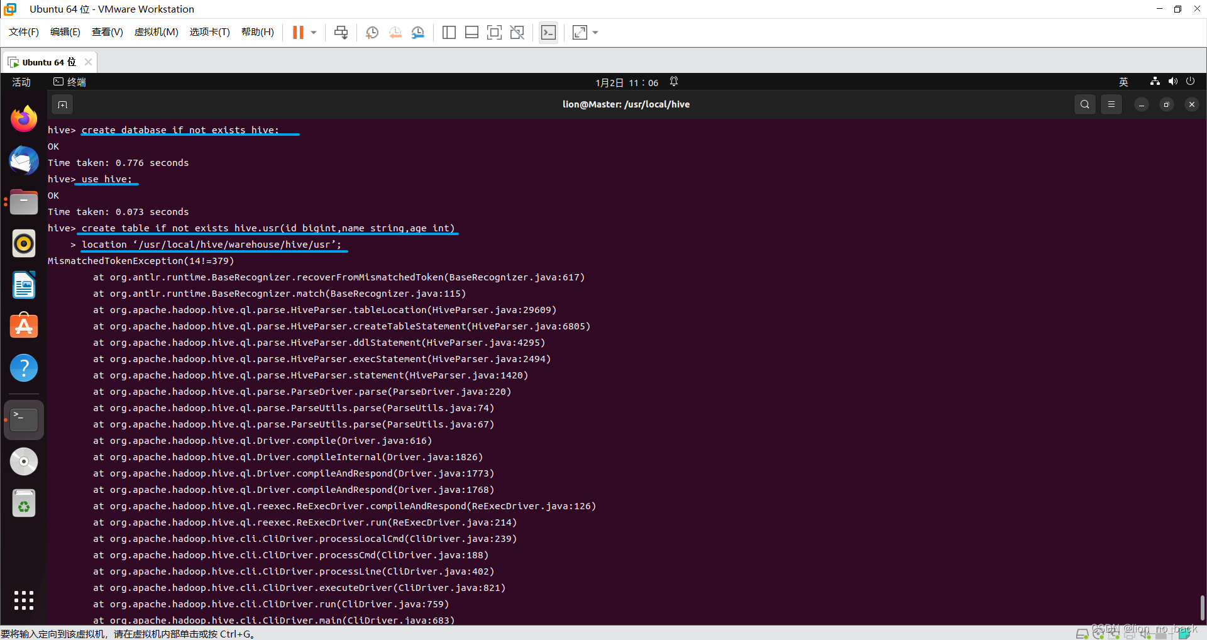Open the 文件(F) menu
Viewport: 1207px width, 640px height.
(24, 32)
